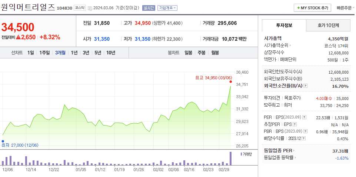Click the red 최고 marker dot on chart
Screen dimensions: 356x177
tap(231, 82)
